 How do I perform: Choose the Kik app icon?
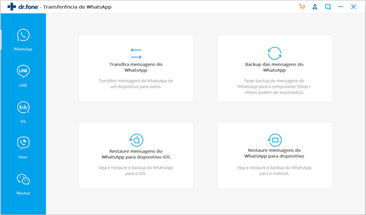[23, 107]
